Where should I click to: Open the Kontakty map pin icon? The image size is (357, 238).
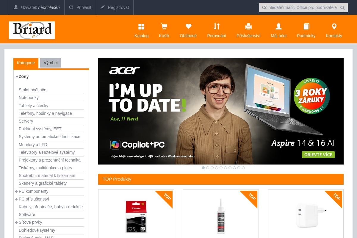point(334,26)
